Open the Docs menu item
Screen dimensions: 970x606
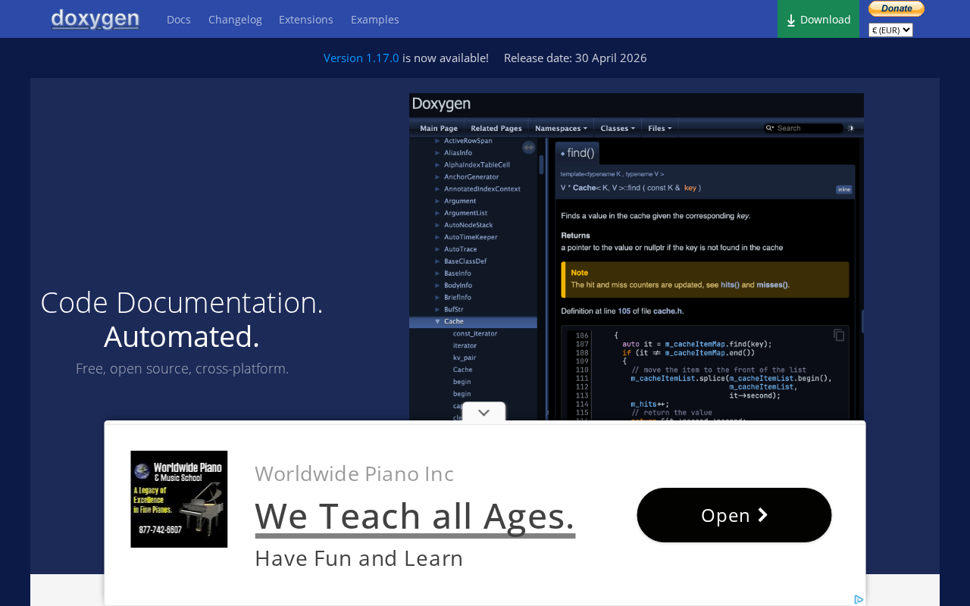click(179, 20)
